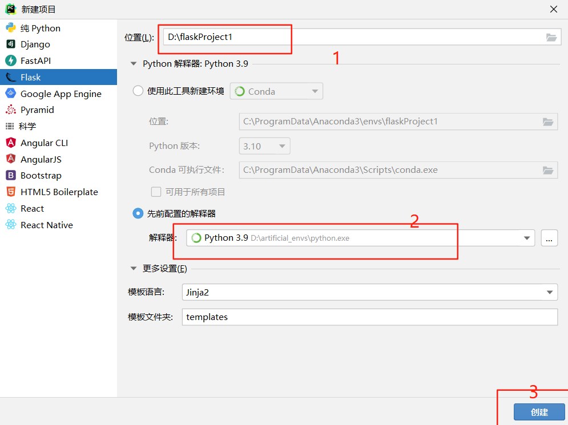The image size is (568, 425).
Task: Click the React Native atom icon
Action: [11, 224]
